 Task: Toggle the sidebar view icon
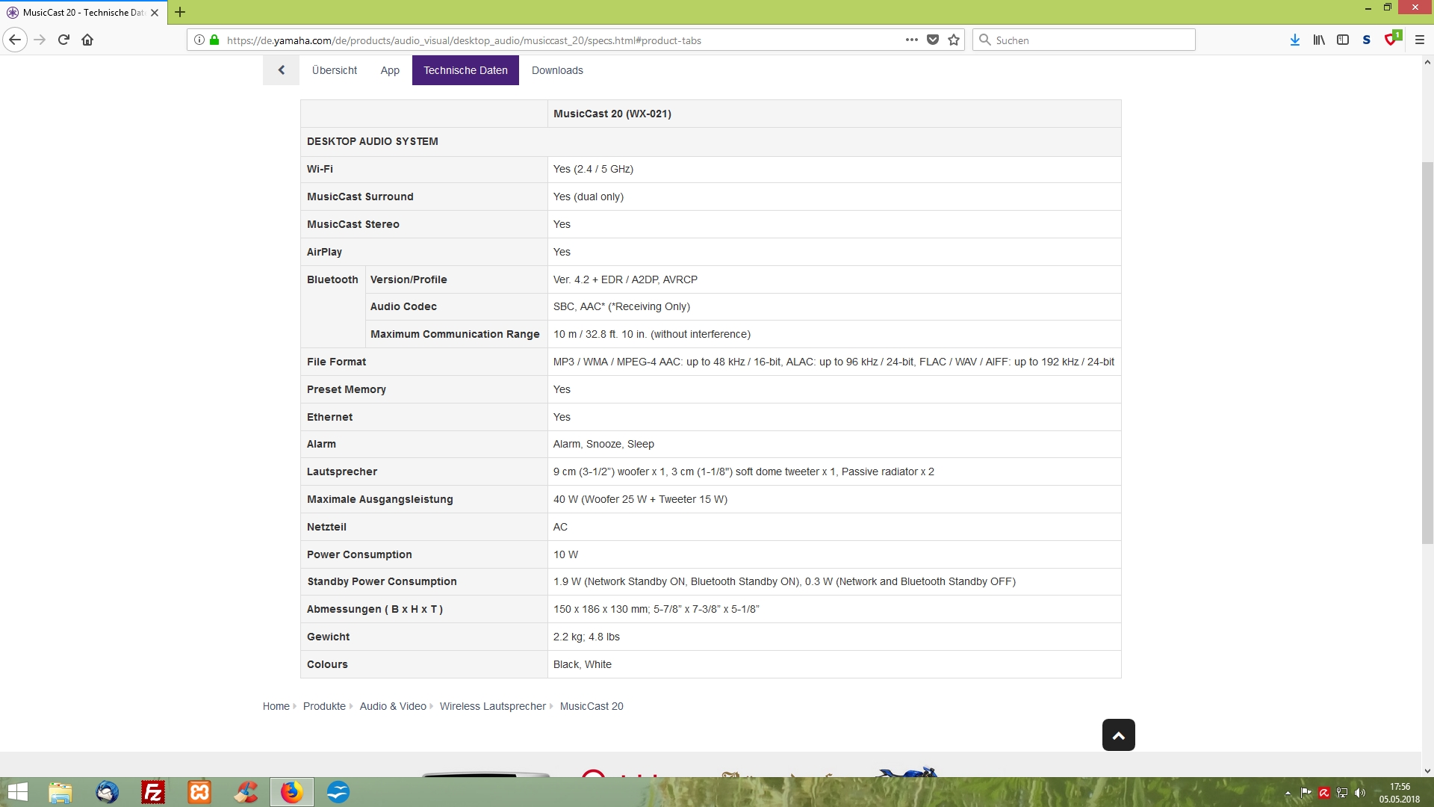coord(1343,40)
